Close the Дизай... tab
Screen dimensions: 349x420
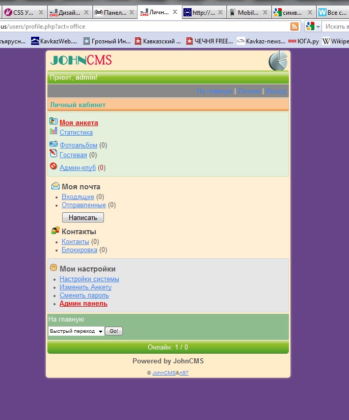pyautogui.click(x=86, y=12)
